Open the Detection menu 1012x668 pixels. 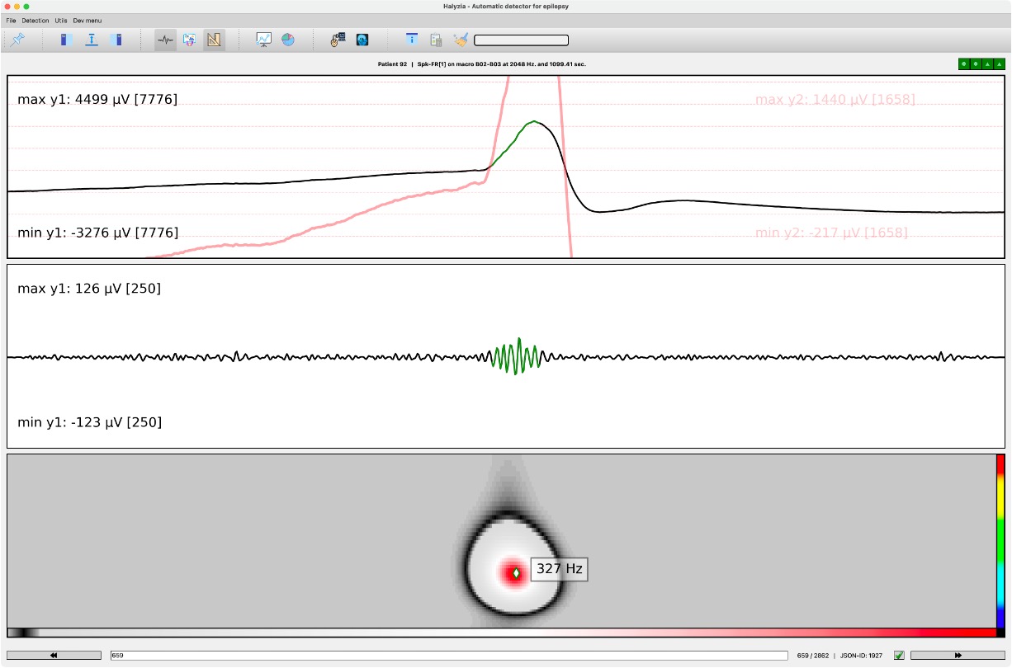(x=35, y=20)
